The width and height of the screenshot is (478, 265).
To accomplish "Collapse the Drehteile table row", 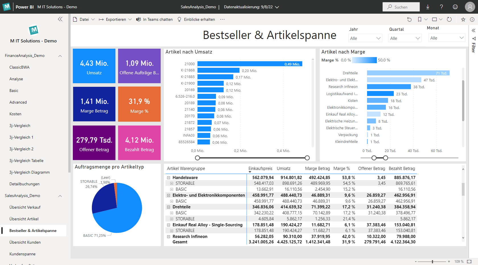I will click(168, 207).
